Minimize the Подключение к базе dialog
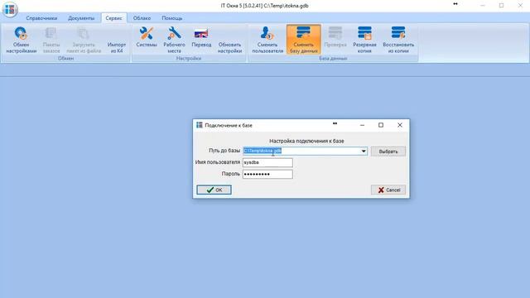 pyautogui.click(x=363, y=125)
